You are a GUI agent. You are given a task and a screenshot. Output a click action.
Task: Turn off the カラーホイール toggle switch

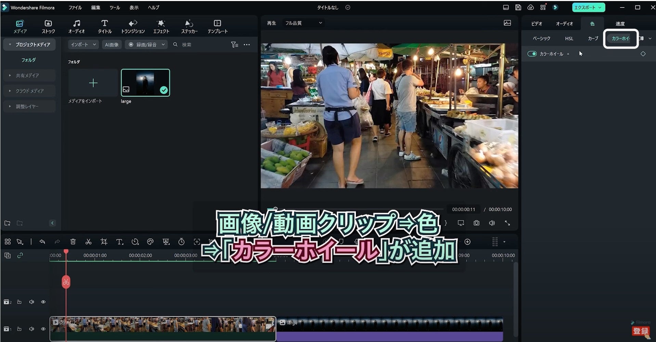tap(532, 54)
